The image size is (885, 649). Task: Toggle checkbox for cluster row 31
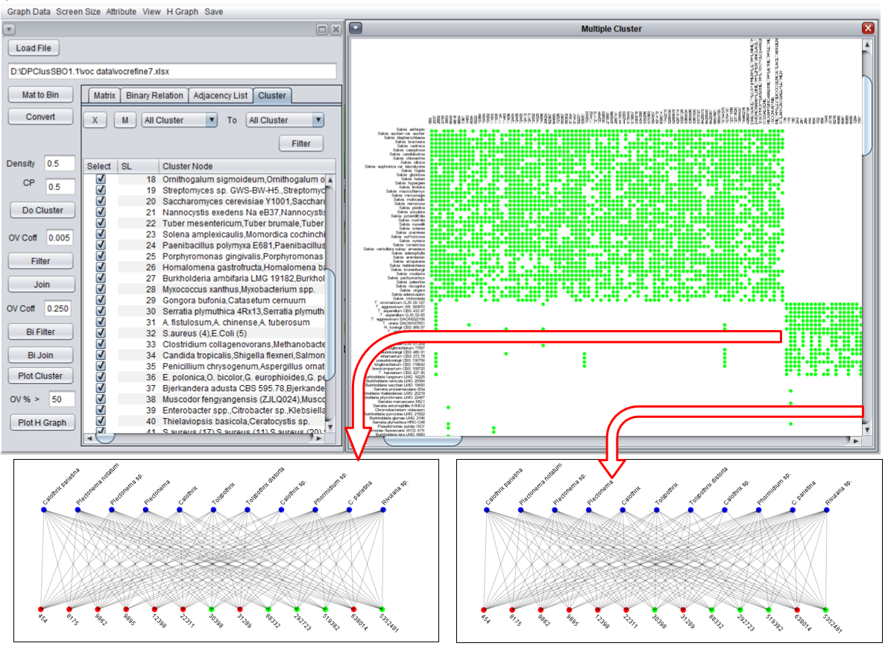[x=101, y=322]
